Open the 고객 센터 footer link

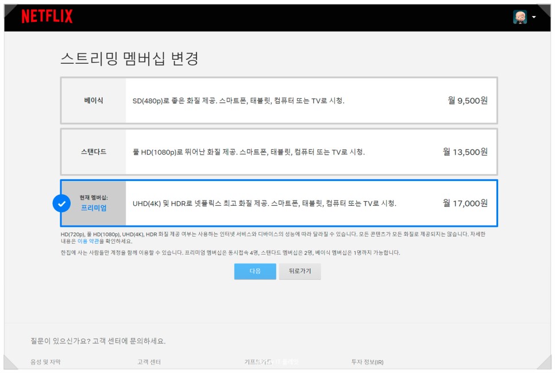point(149,362)
